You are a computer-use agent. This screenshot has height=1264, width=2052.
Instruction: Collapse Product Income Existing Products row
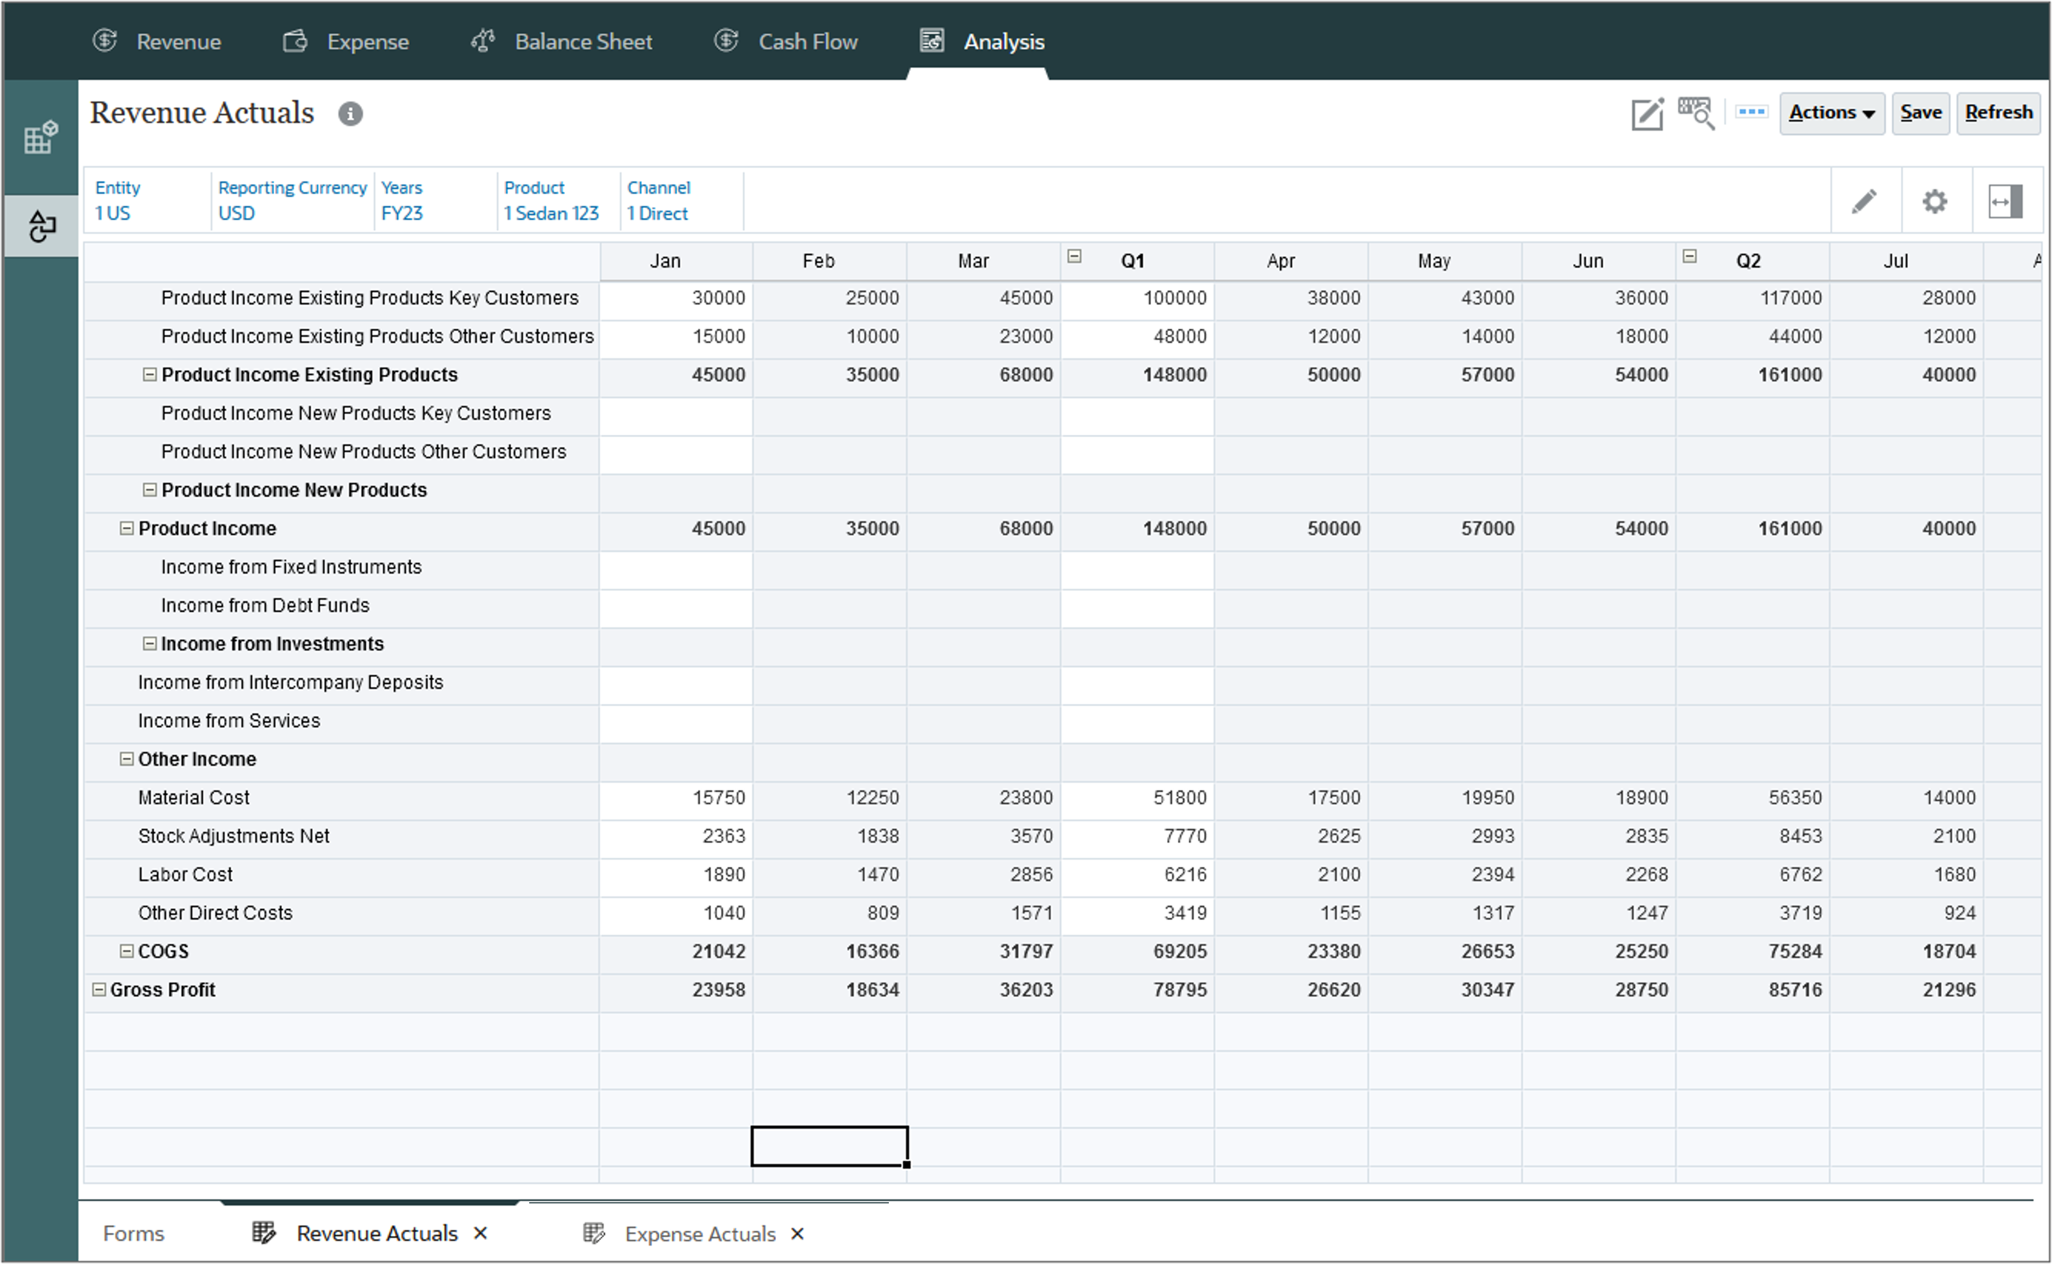coord(150,374)
